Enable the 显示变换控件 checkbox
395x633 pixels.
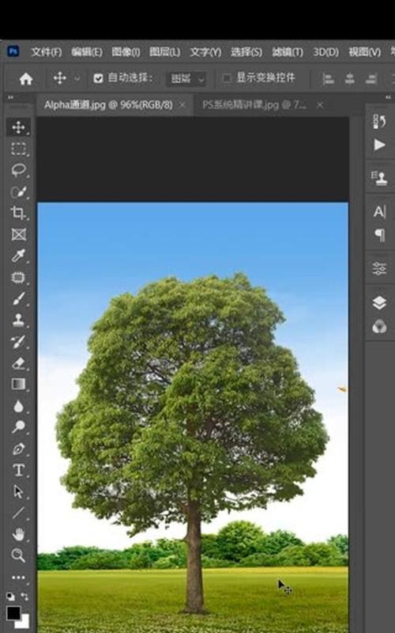tap(227, 78)
